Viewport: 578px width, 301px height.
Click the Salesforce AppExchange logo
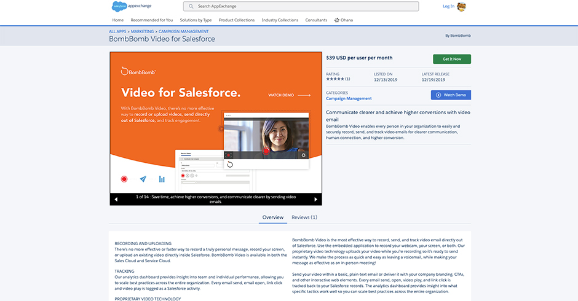click(x=131, y=6)
